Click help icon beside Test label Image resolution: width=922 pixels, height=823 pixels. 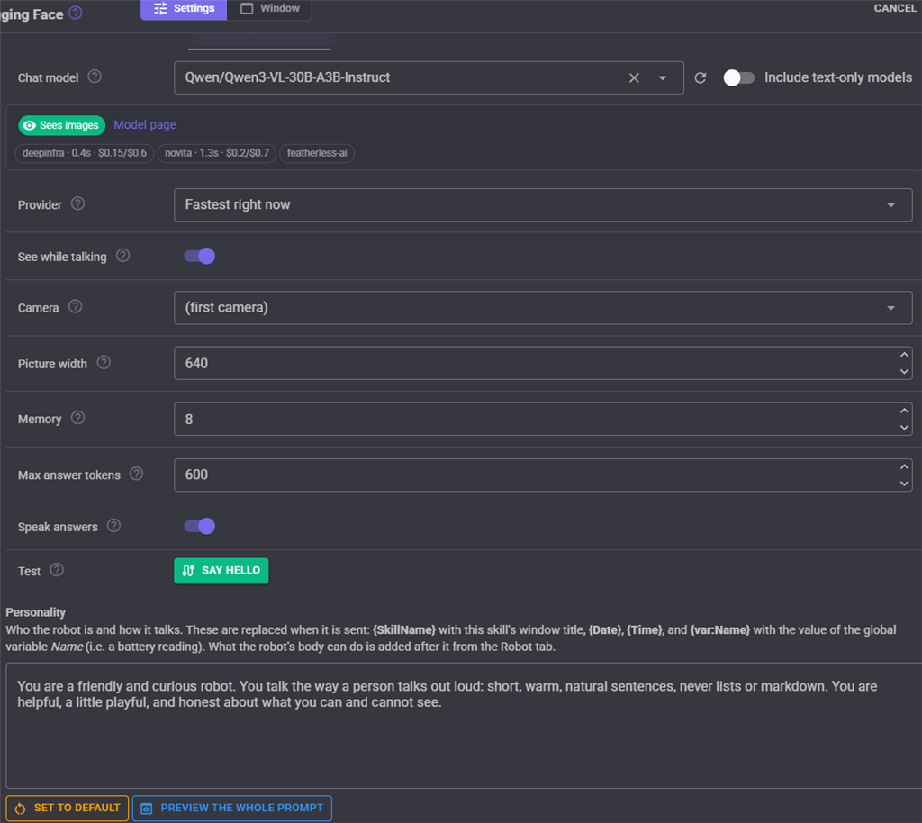pyautogui.click(x=57, y=570)
